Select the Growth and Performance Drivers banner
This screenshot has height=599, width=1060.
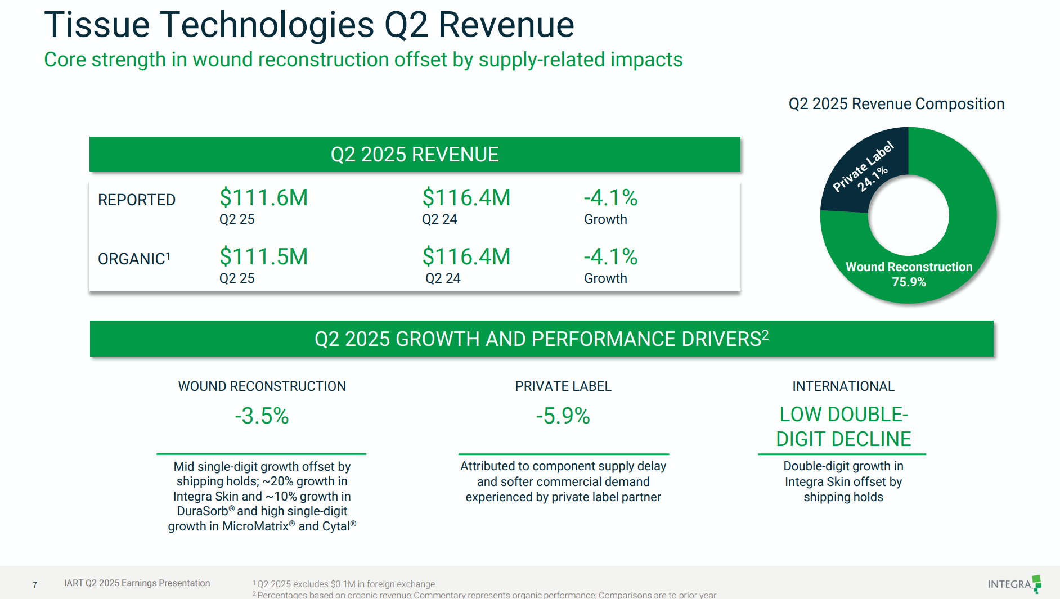coord(541,339)
